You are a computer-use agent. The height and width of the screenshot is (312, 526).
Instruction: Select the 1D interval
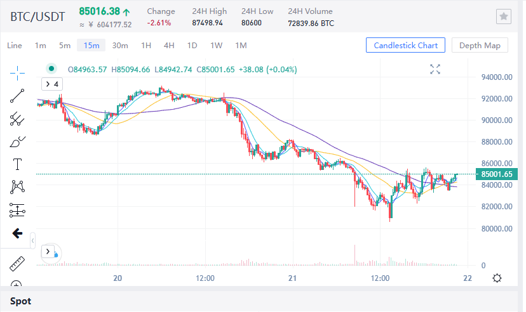(x=192, y=45)
